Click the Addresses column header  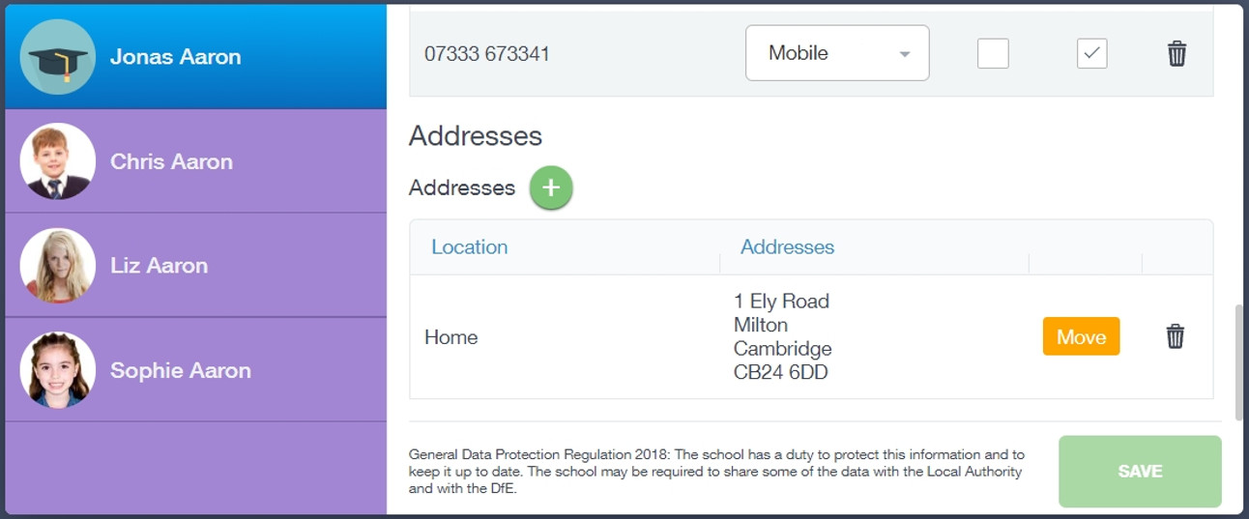787,247
